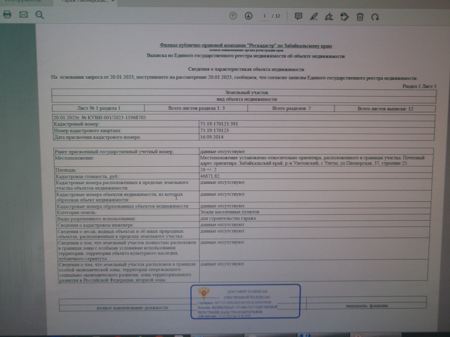This screenshot has height=337, width=450.
Task: Click the Print icon
Action: click(x=7, y=15)
